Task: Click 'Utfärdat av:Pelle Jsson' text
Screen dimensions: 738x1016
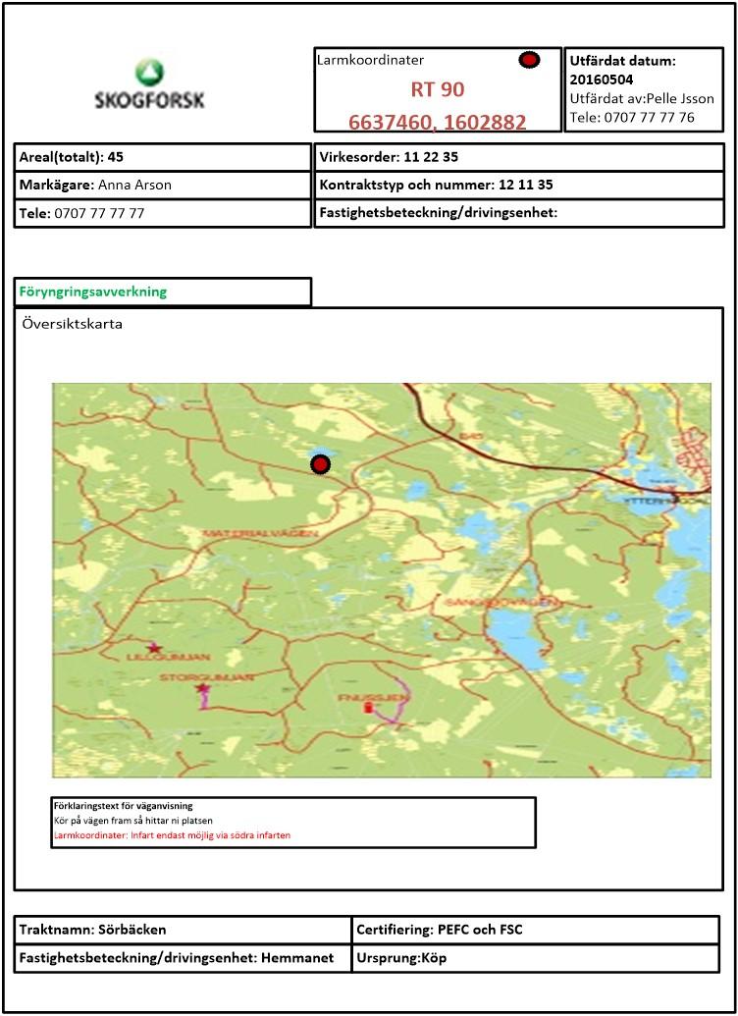Action: pos(642,98)
